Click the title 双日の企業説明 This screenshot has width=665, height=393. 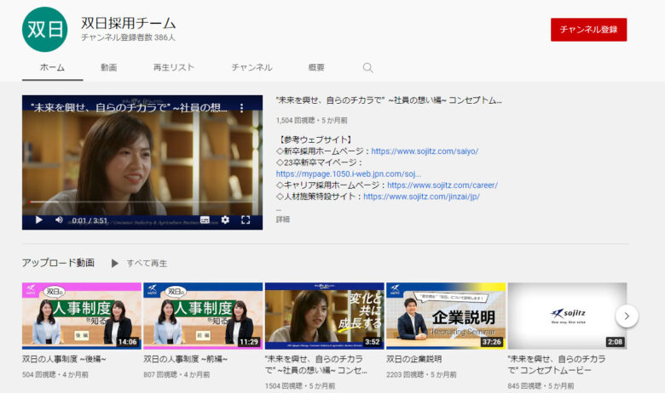click(x=414, y=359)
